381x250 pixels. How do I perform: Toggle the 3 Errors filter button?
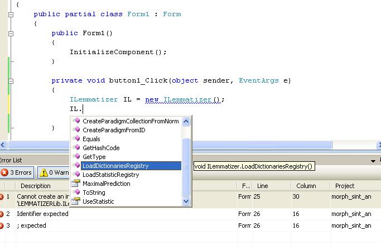coord(17,172)
